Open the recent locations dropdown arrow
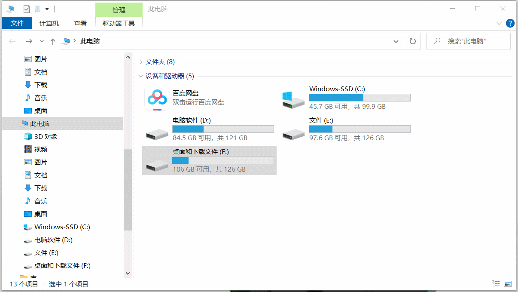This screenshot has width=518, height=292. [42, 41]
